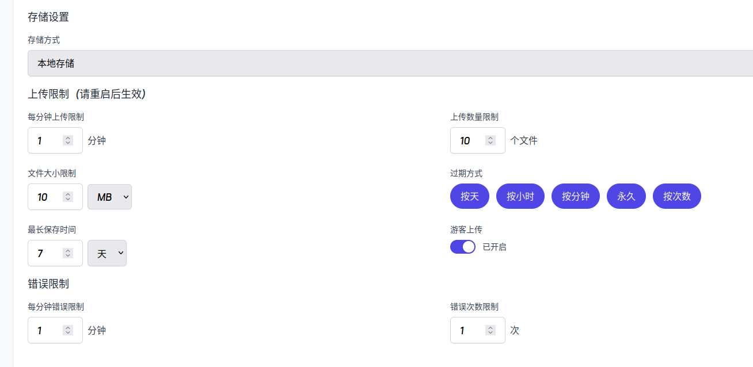The image size is (753, 367).
Task: Click the 按次数 expiry button
Action: [677, 196]
